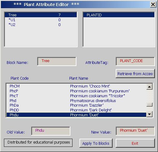
Task: Select PhDa Phormium 'Dazzler' row
Action: click(76, 105)
